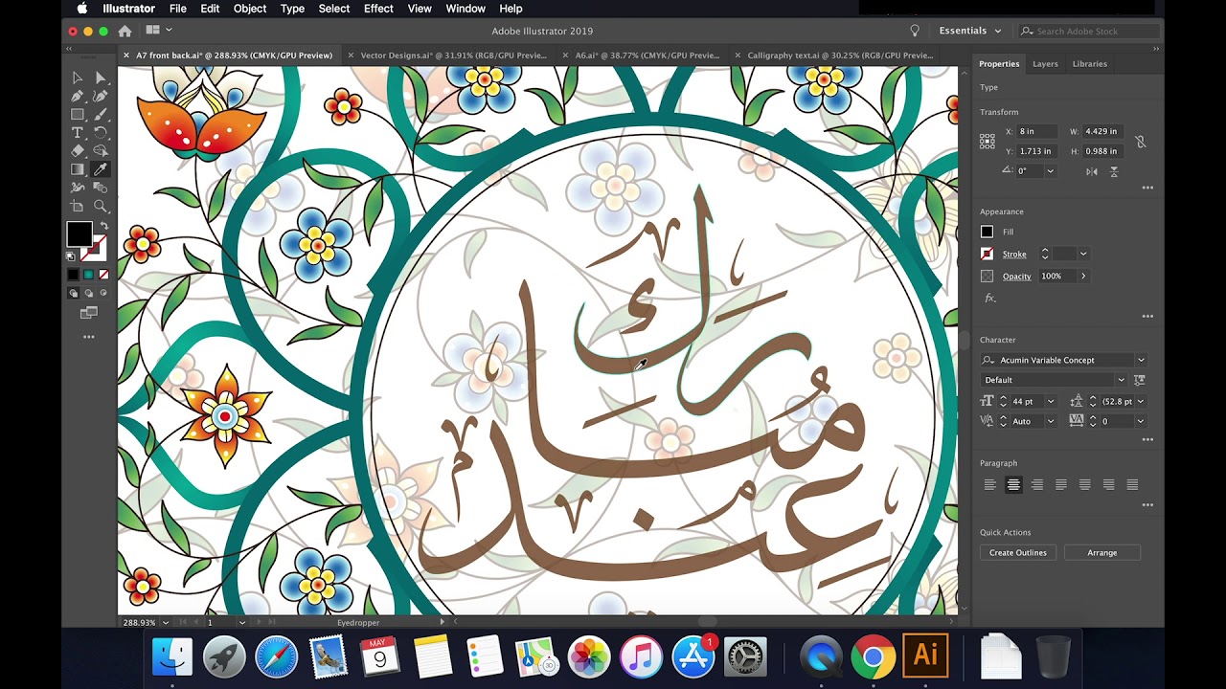Select the Rectangle tool
Image resolution: width=1226 pixels, height=689 pixels.
click(78, 114)
